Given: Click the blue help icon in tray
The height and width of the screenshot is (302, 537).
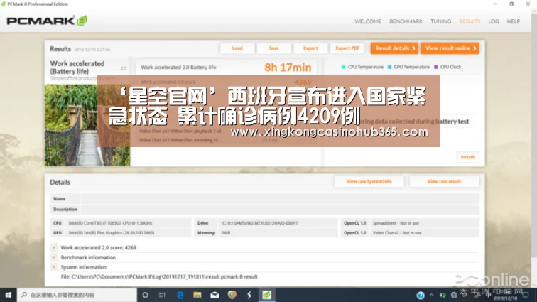Looking at the screenshot, I should pos(421,295).
